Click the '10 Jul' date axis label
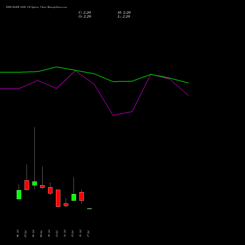This screenshot has height=245, width=245. pos(49,234)
